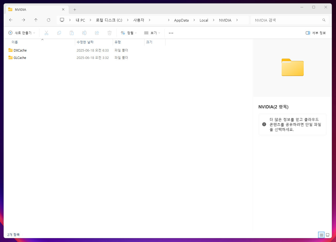Open the 보기 view dropdown
336x242 pixels.
pyautogui.click(x=152, y=33)
